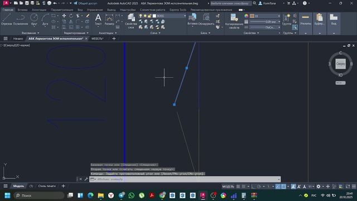Open the Управление ribbon tab

(95, 10)
